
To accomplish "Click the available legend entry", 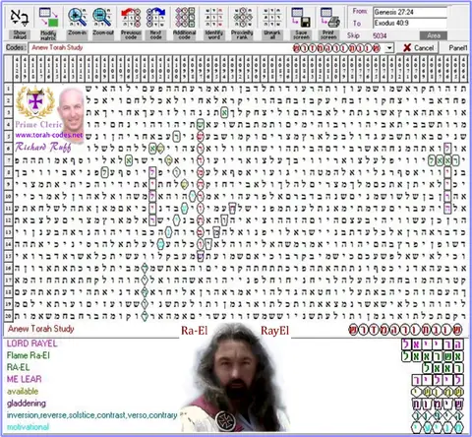I will click(x=23, y=392).
